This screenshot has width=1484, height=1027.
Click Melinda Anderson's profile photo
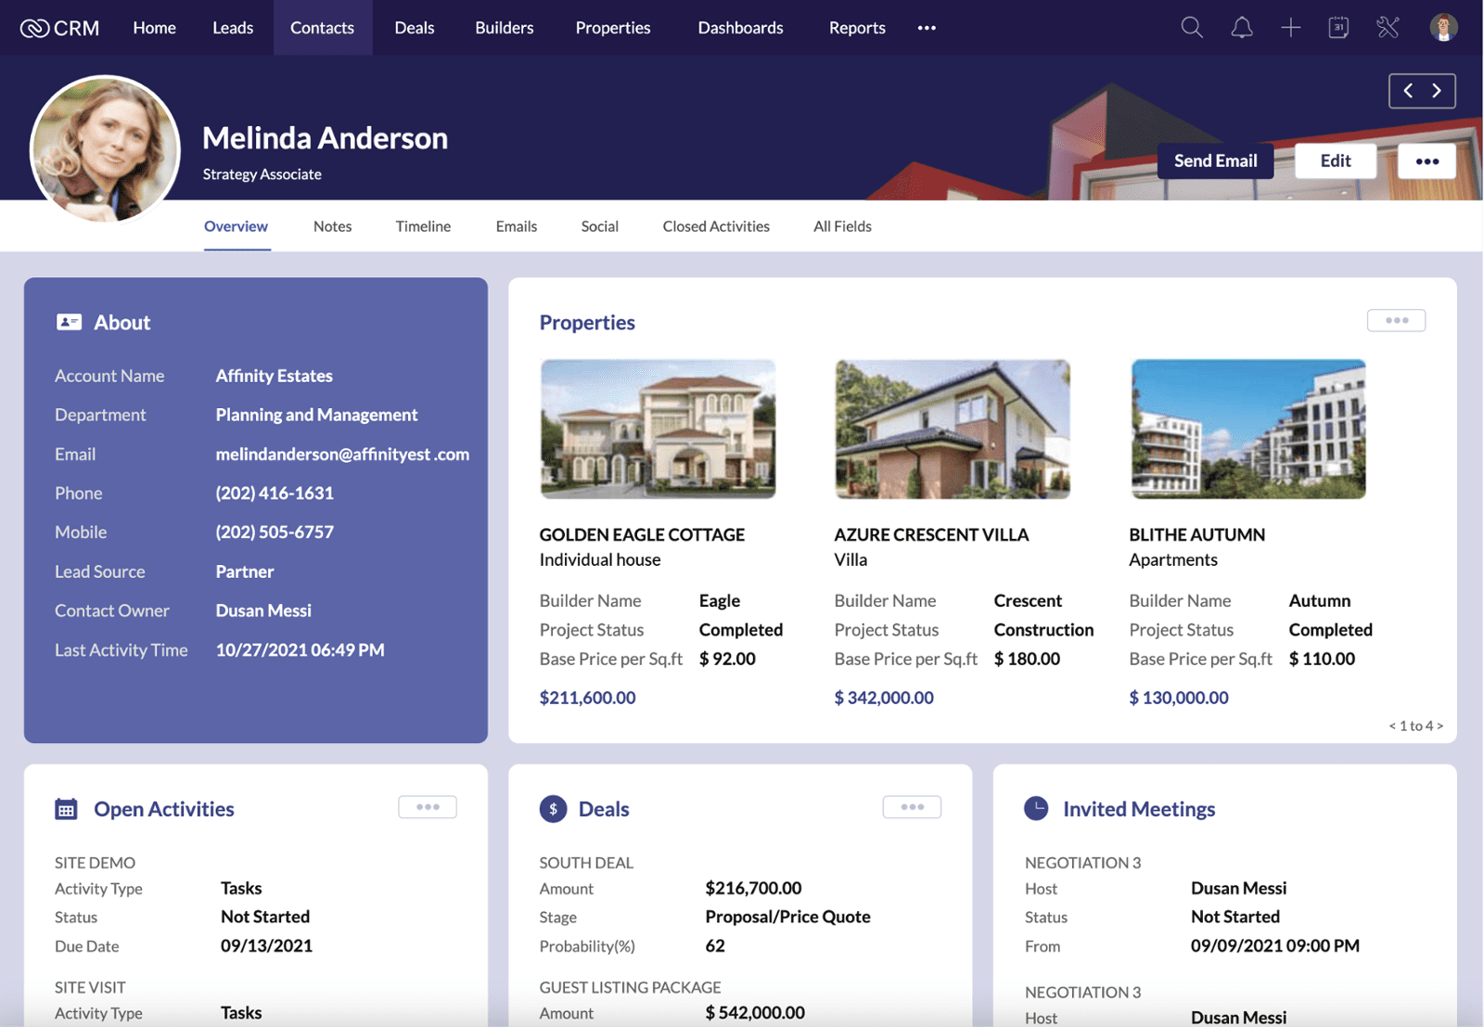[105, 149]
